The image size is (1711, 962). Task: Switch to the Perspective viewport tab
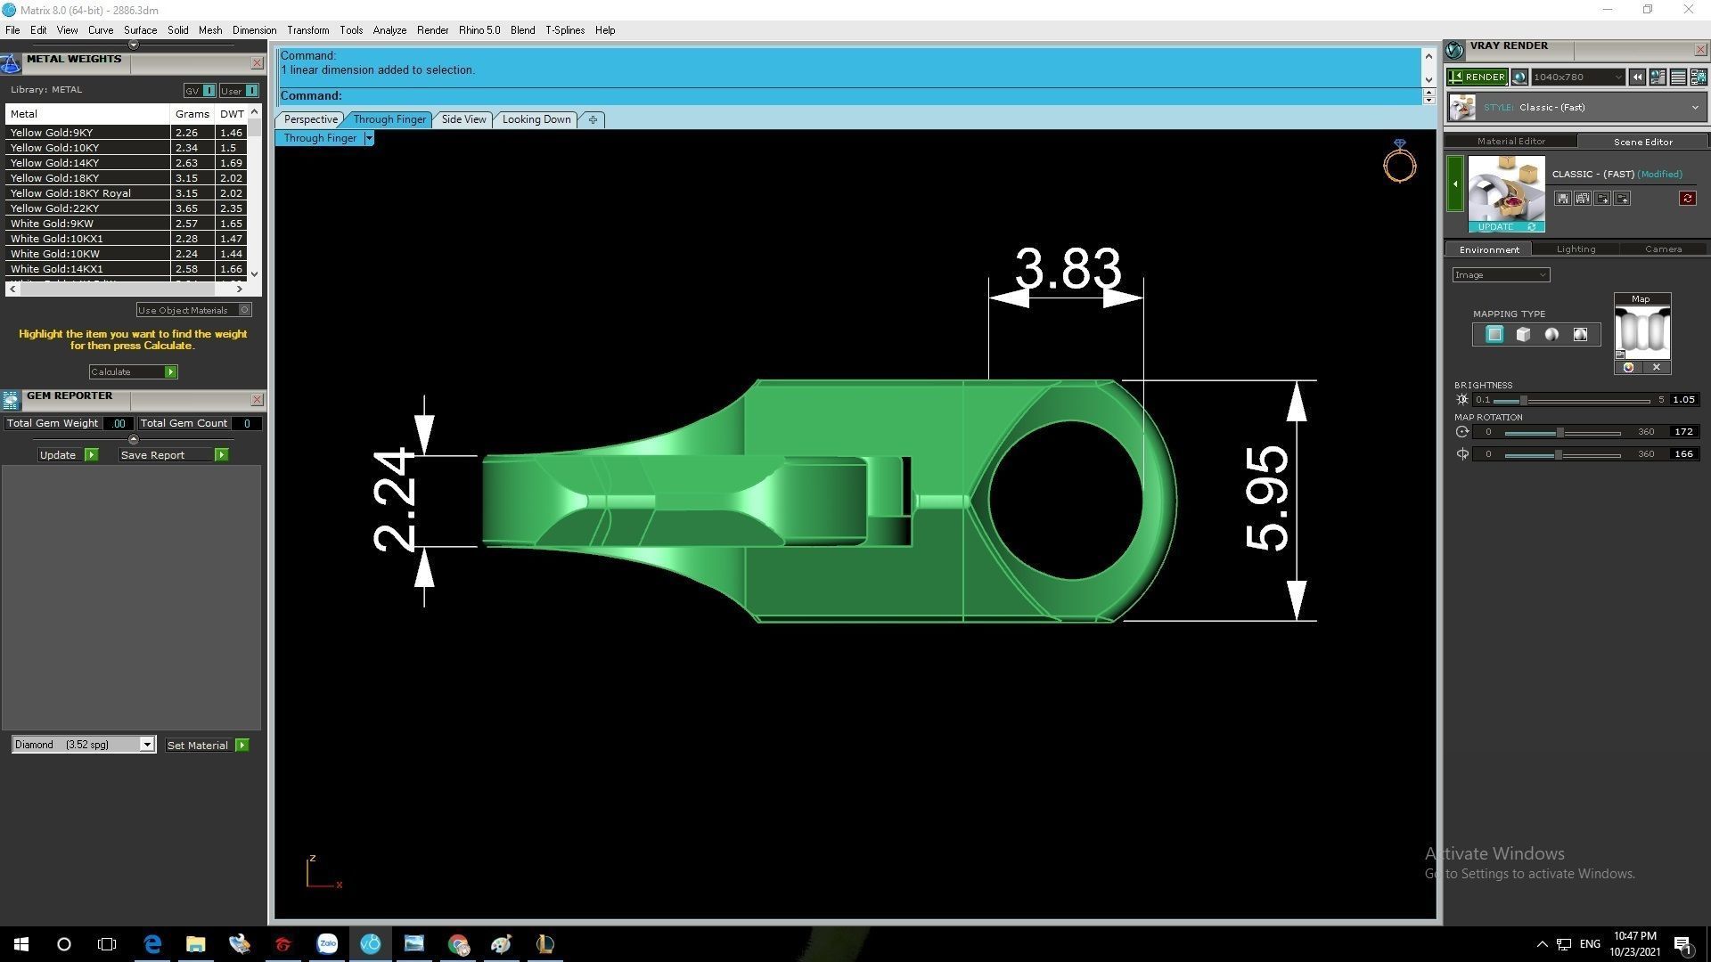click(310, 119)
